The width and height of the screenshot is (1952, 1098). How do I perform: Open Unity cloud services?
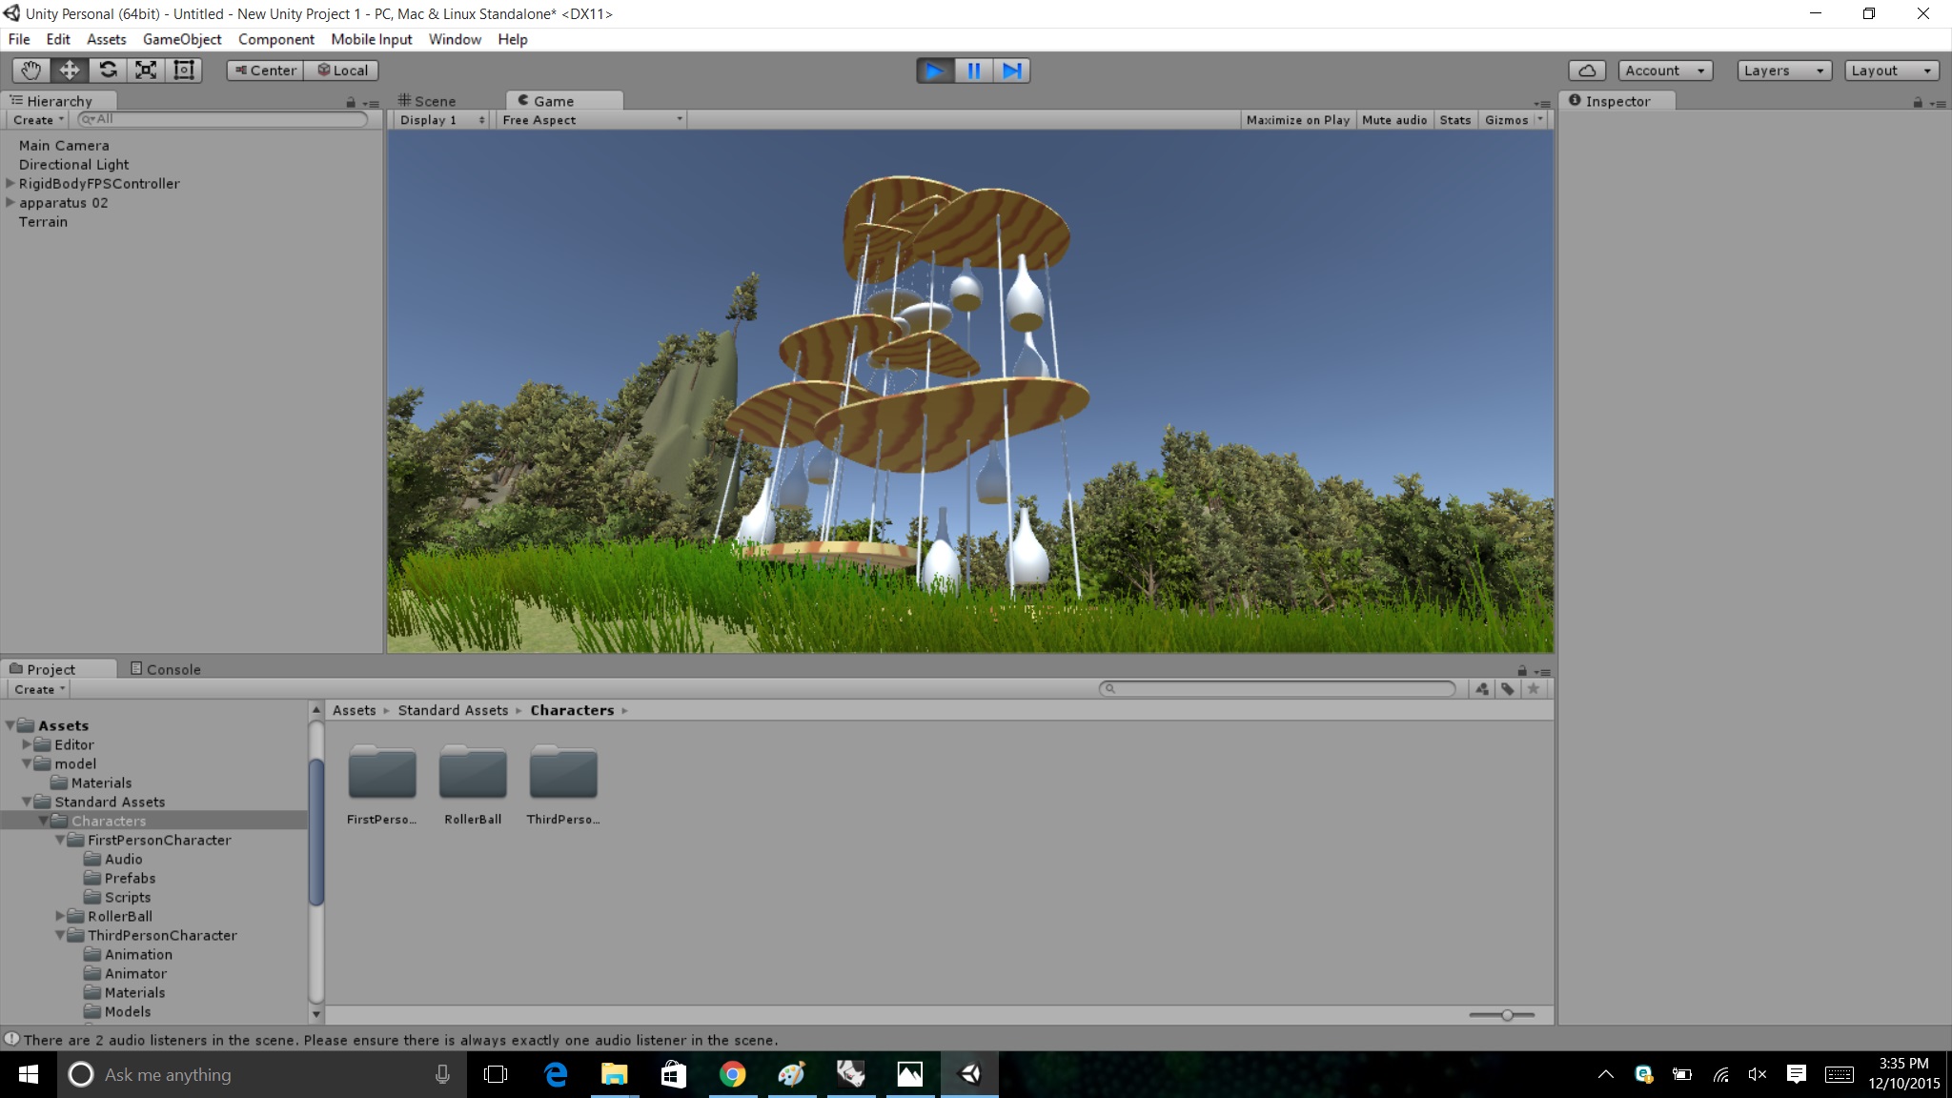[1587, 70]
